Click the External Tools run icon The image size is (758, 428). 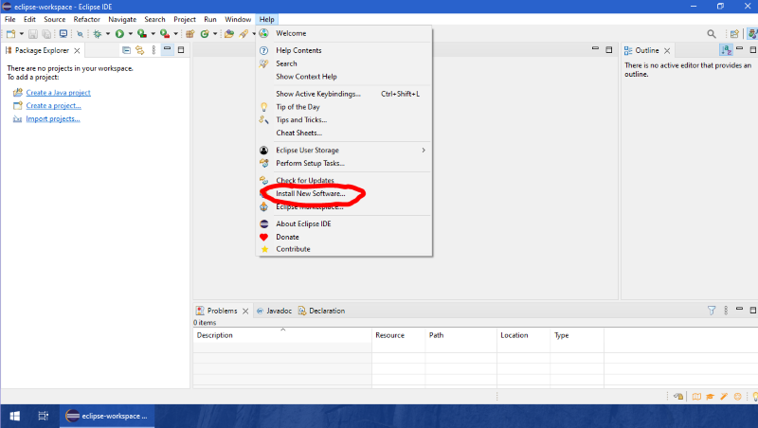tap(165, 34)
